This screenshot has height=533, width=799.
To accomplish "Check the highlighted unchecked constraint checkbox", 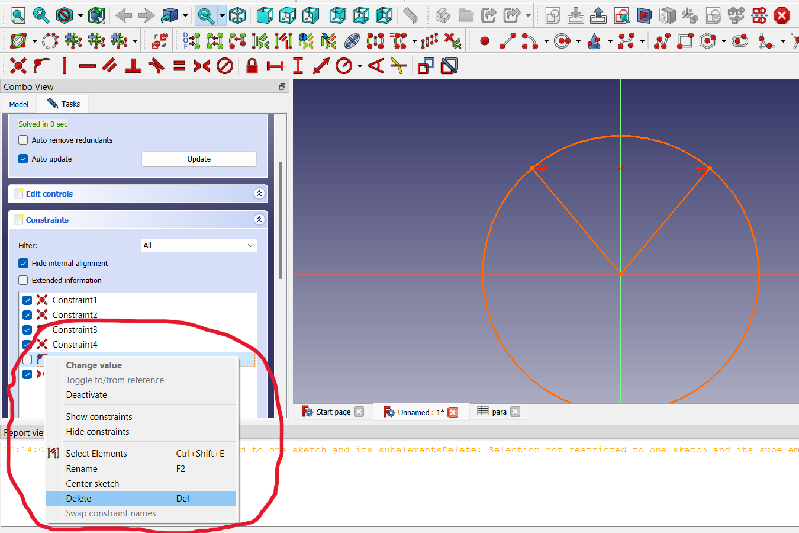I will [x=27, y=359].
